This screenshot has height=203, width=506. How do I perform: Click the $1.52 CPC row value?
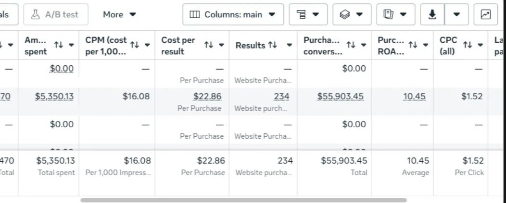click(x=472, y=96)
